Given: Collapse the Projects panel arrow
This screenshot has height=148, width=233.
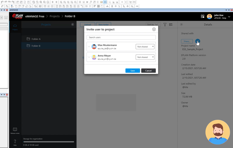Looking at the screenshot, I should point(73,24).
